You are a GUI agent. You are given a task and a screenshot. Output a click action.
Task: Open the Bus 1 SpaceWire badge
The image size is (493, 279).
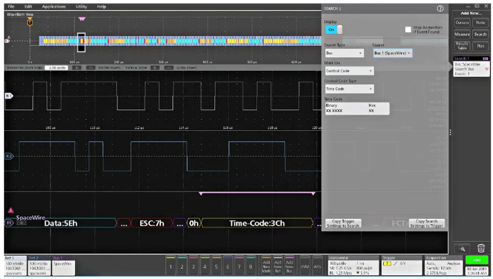(63, 266)
